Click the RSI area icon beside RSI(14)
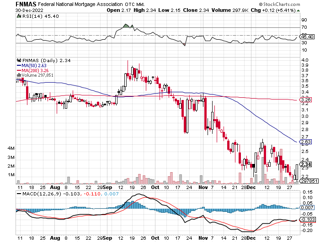This screenshot has width=320, height=242. point(19,16)
